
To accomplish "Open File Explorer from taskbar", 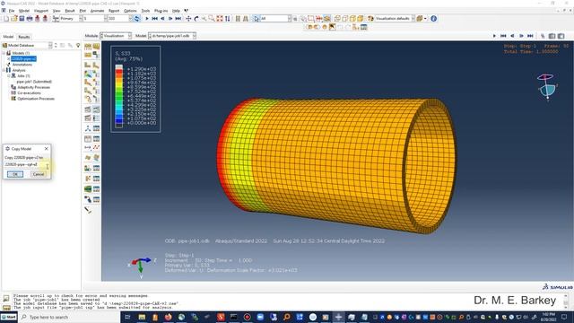I will pos(142,317).
